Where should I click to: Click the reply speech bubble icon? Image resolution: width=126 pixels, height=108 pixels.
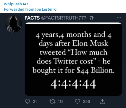[28, 101]
